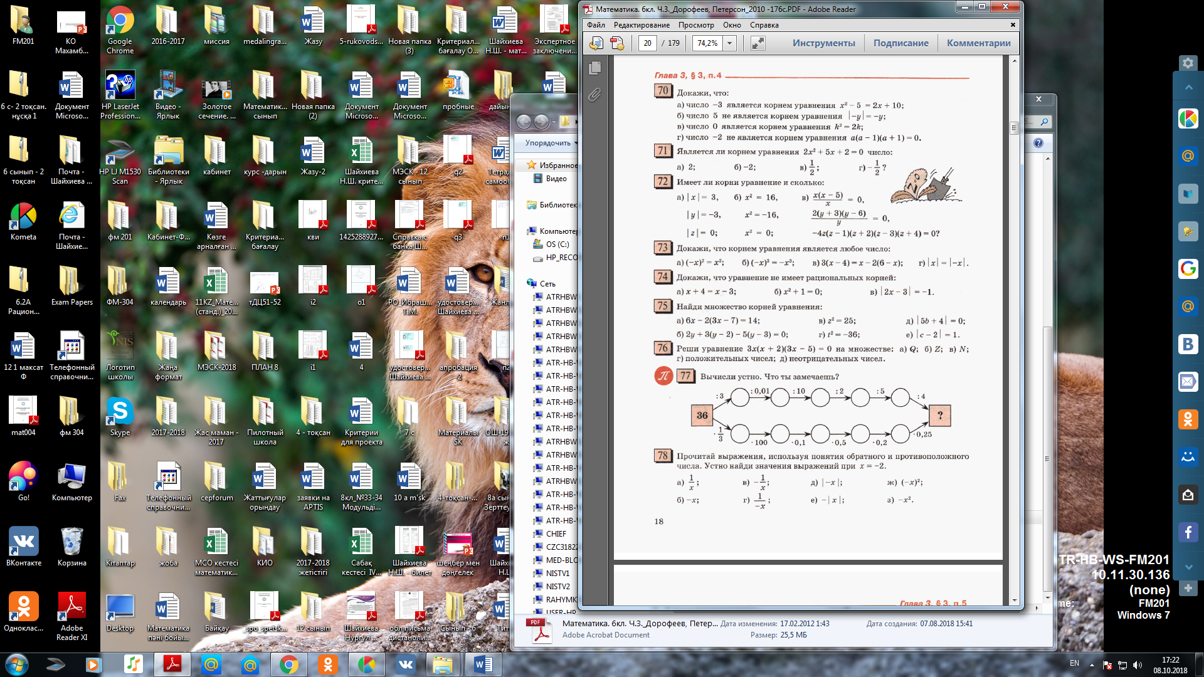This screenshot has height=677, width=1204.
Task: Toggle the Подписание pane
Action: point(900,43)
